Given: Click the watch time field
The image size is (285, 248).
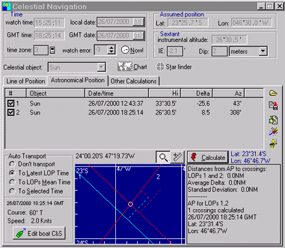Looking at the screenshot, I should point(49,23).
